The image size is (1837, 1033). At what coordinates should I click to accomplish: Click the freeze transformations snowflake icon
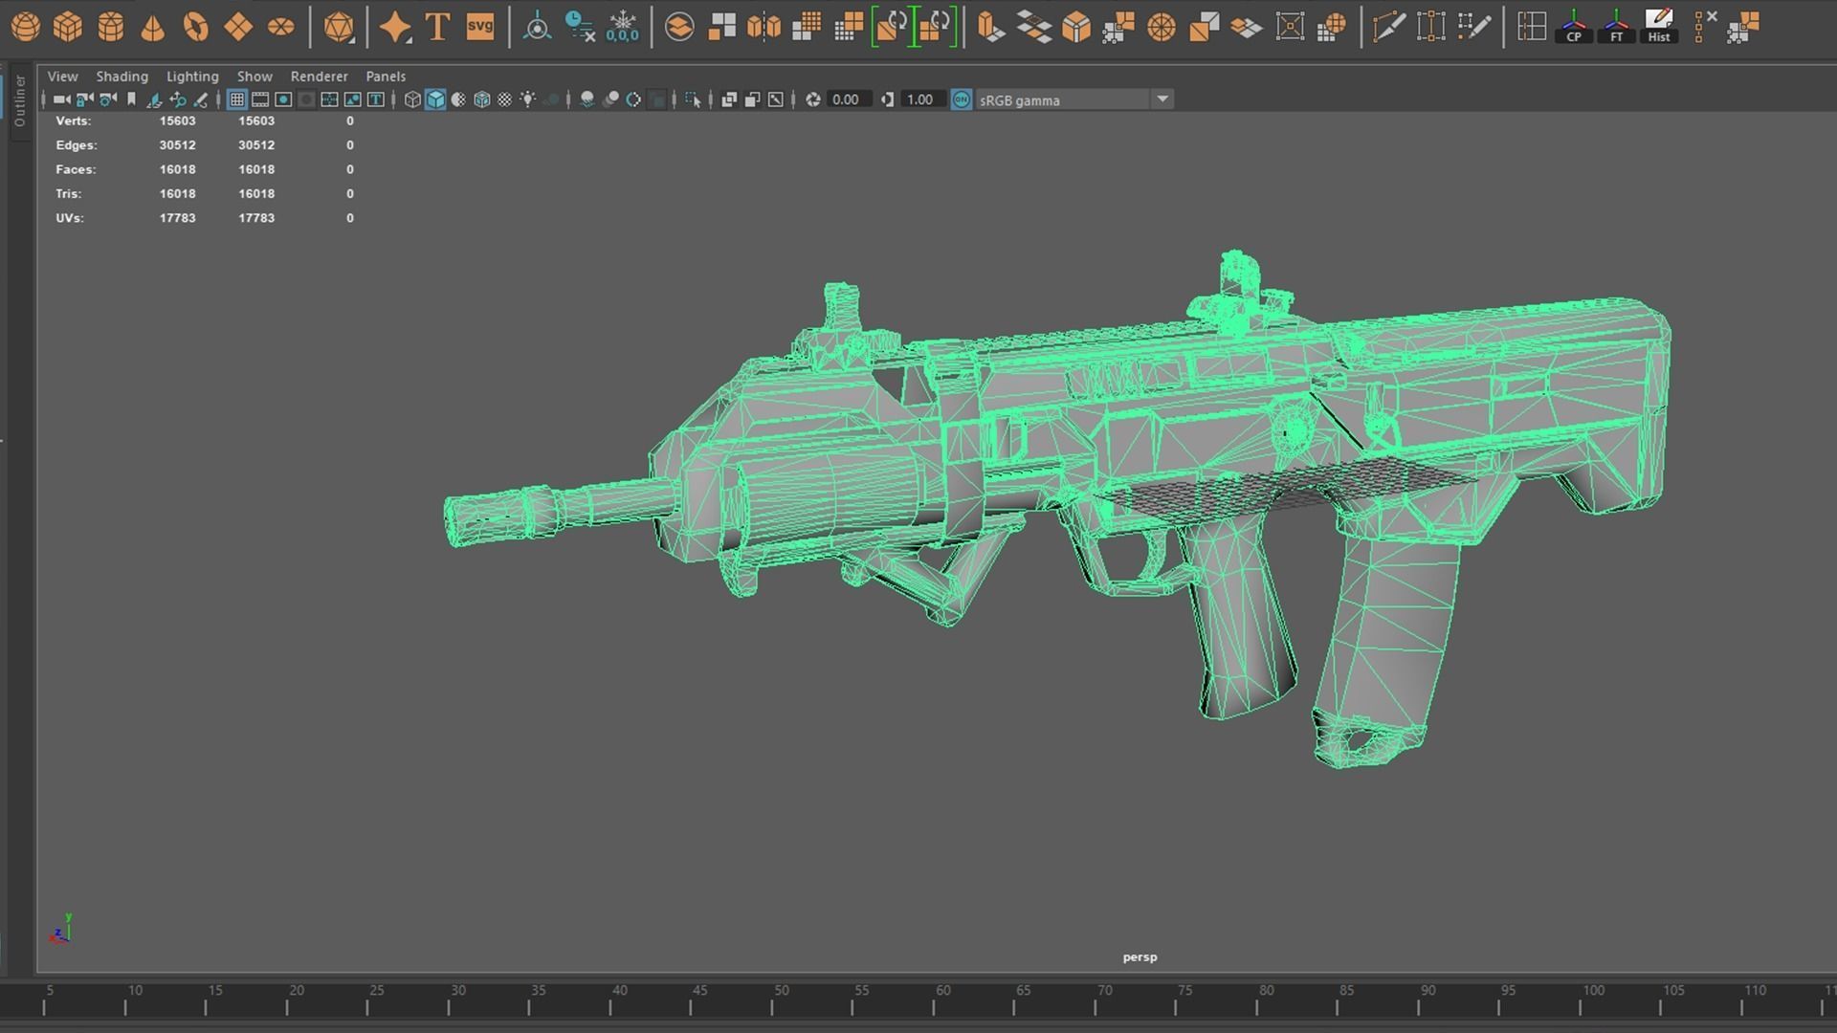point(623,27)
